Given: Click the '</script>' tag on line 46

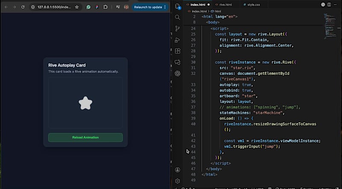Looking at the screenshot, I should click(221, 163).
